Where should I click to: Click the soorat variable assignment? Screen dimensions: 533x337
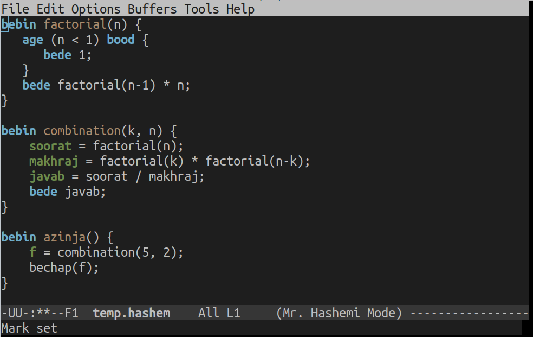point(50,145)
